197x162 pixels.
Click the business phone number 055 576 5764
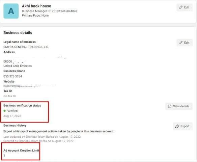(12, 76)
